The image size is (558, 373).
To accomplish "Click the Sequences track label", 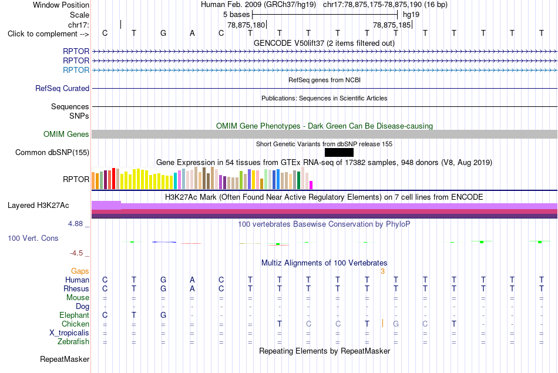I will [x=70, y=106].
